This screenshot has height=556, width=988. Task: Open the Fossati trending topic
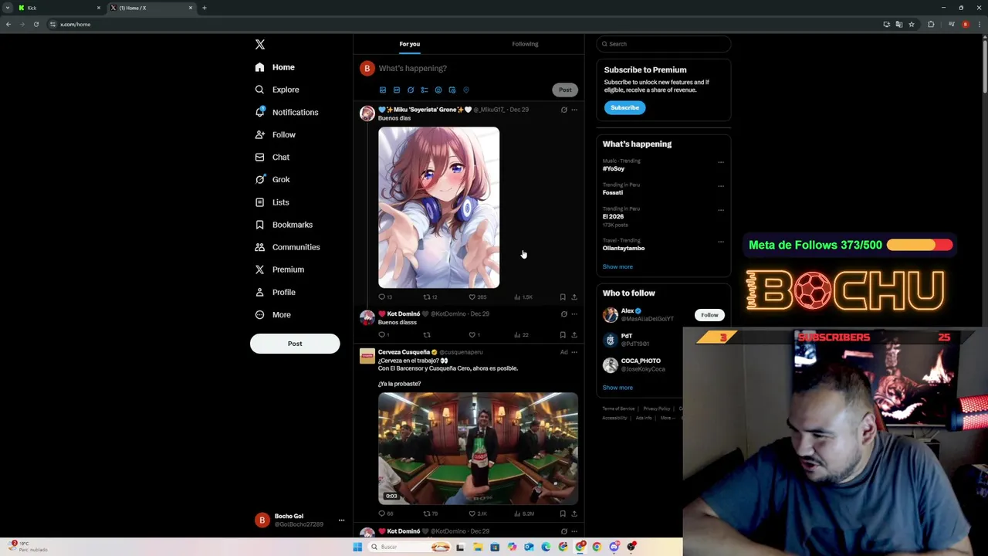point(613,192)
